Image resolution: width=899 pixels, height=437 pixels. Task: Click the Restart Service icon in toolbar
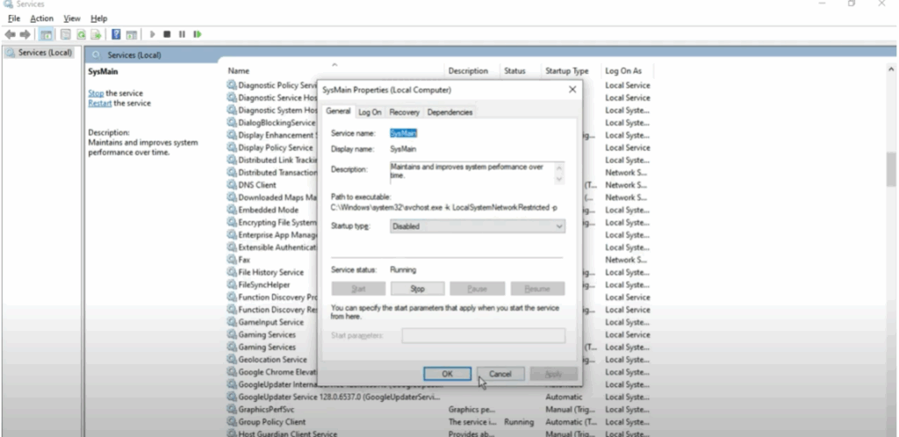[198, 34]
